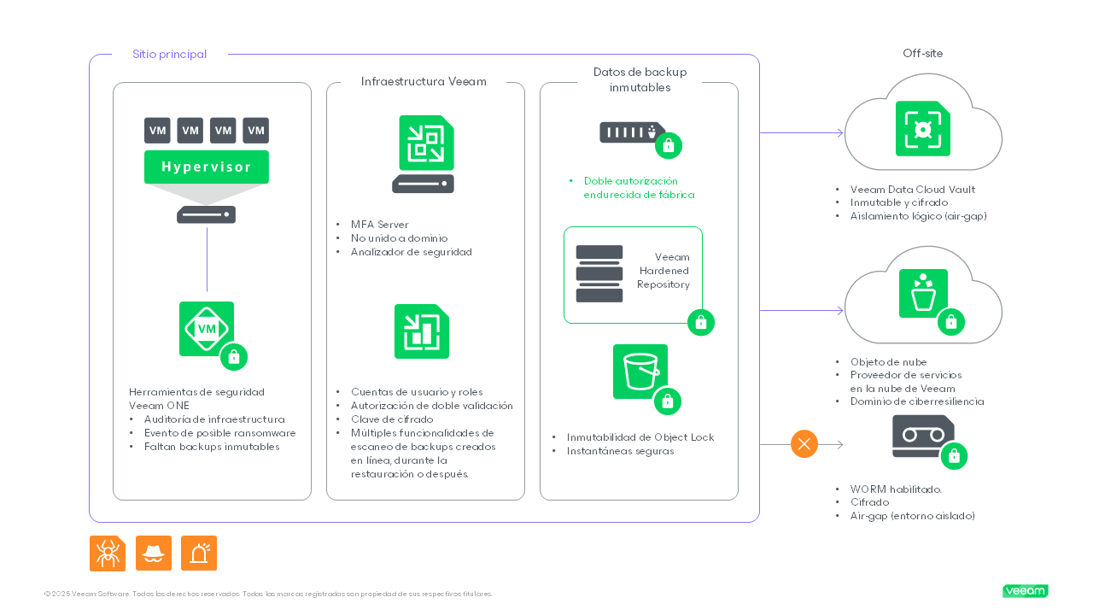
Task: Click the Veeam Data Cloud Vault icon
Action: point(923,126)
